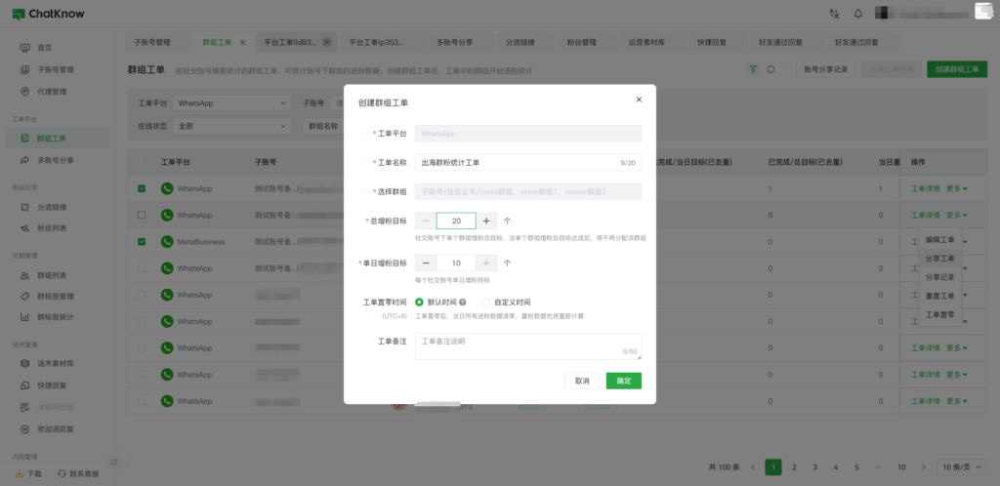Click the 工单名称 input field
1000x486 pixels.
pos(528,162)
